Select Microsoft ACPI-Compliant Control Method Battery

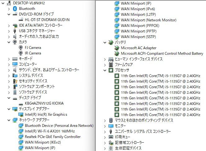tap(162, 54)
